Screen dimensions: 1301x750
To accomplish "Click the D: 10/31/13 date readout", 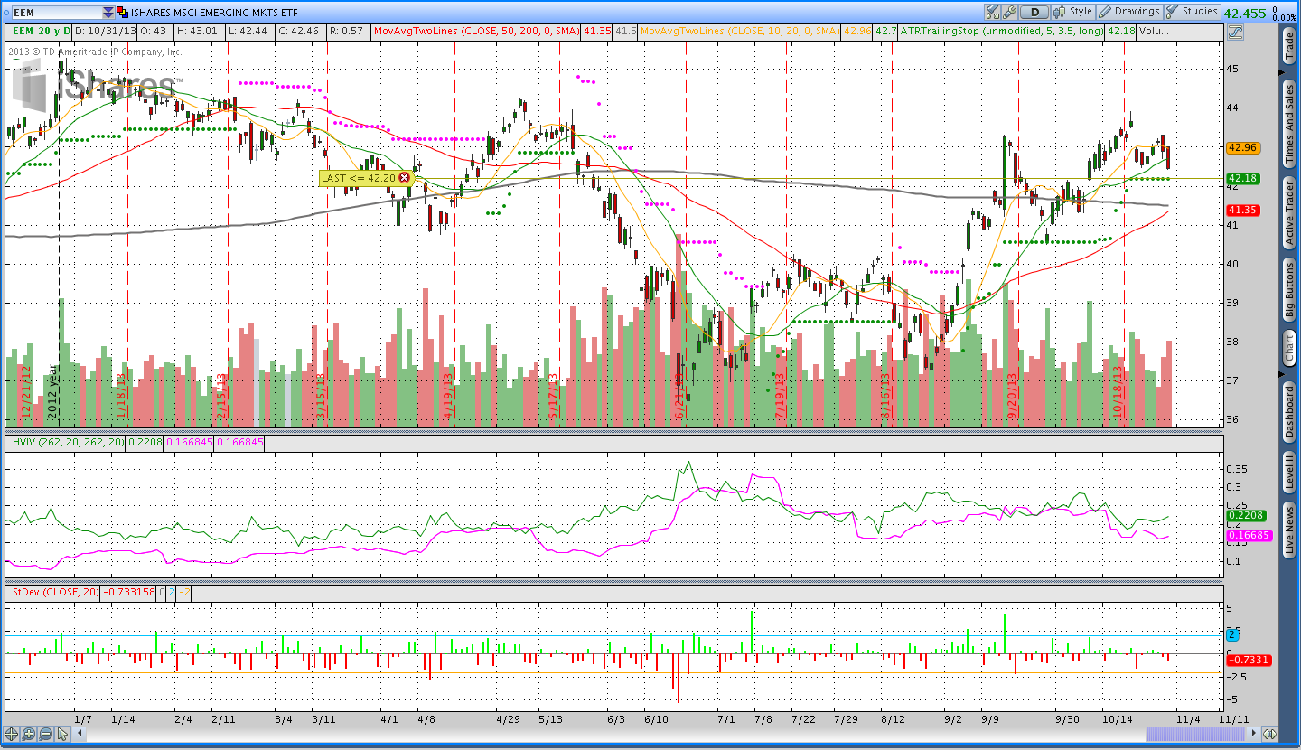I will tap(105, 32).
